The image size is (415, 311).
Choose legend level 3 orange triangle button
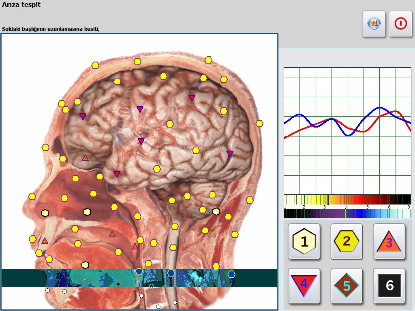click(x=389, y=242)
